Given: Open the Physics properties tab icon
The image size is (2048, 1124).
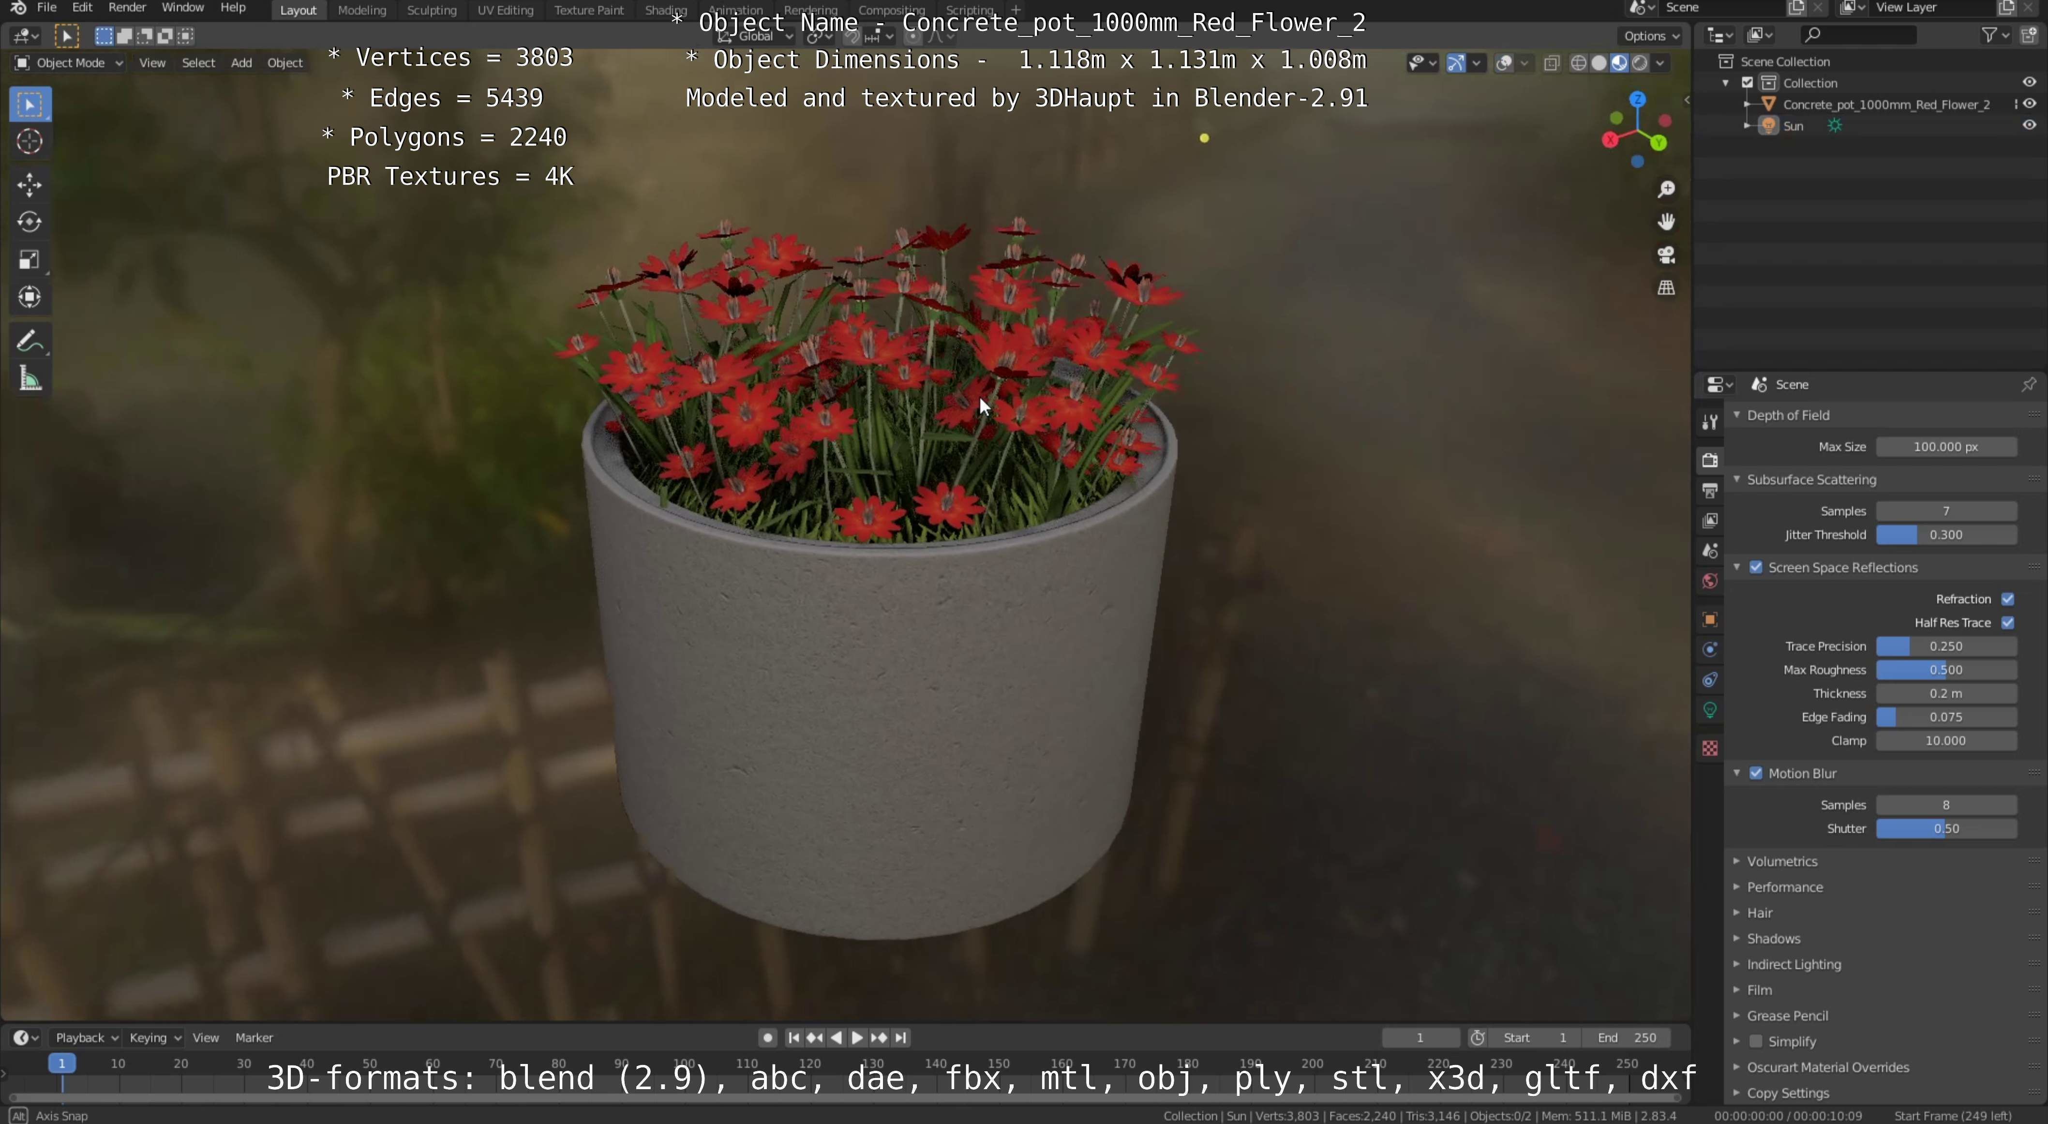Looking at the screenshot, I should coord(1710,649).
